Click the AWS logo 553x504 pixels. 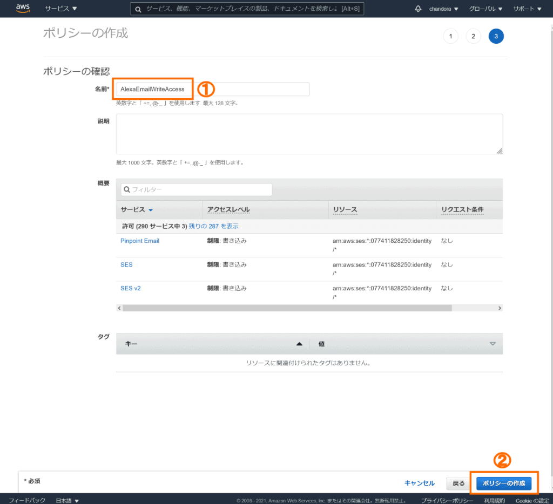point(23,9)
